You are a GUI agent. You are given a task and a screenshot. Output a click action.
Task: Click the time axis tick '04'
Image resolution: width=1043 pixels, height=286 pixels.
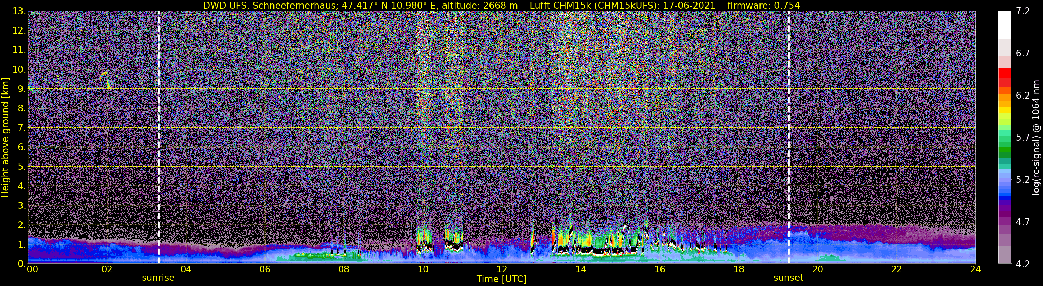click(x=186, y=269)
